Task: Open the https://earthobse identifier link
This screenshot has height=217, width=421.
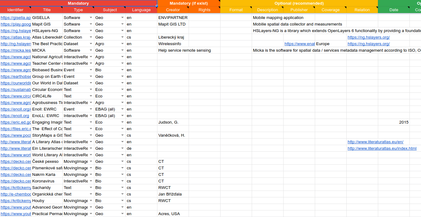Action: coord(16,77)
